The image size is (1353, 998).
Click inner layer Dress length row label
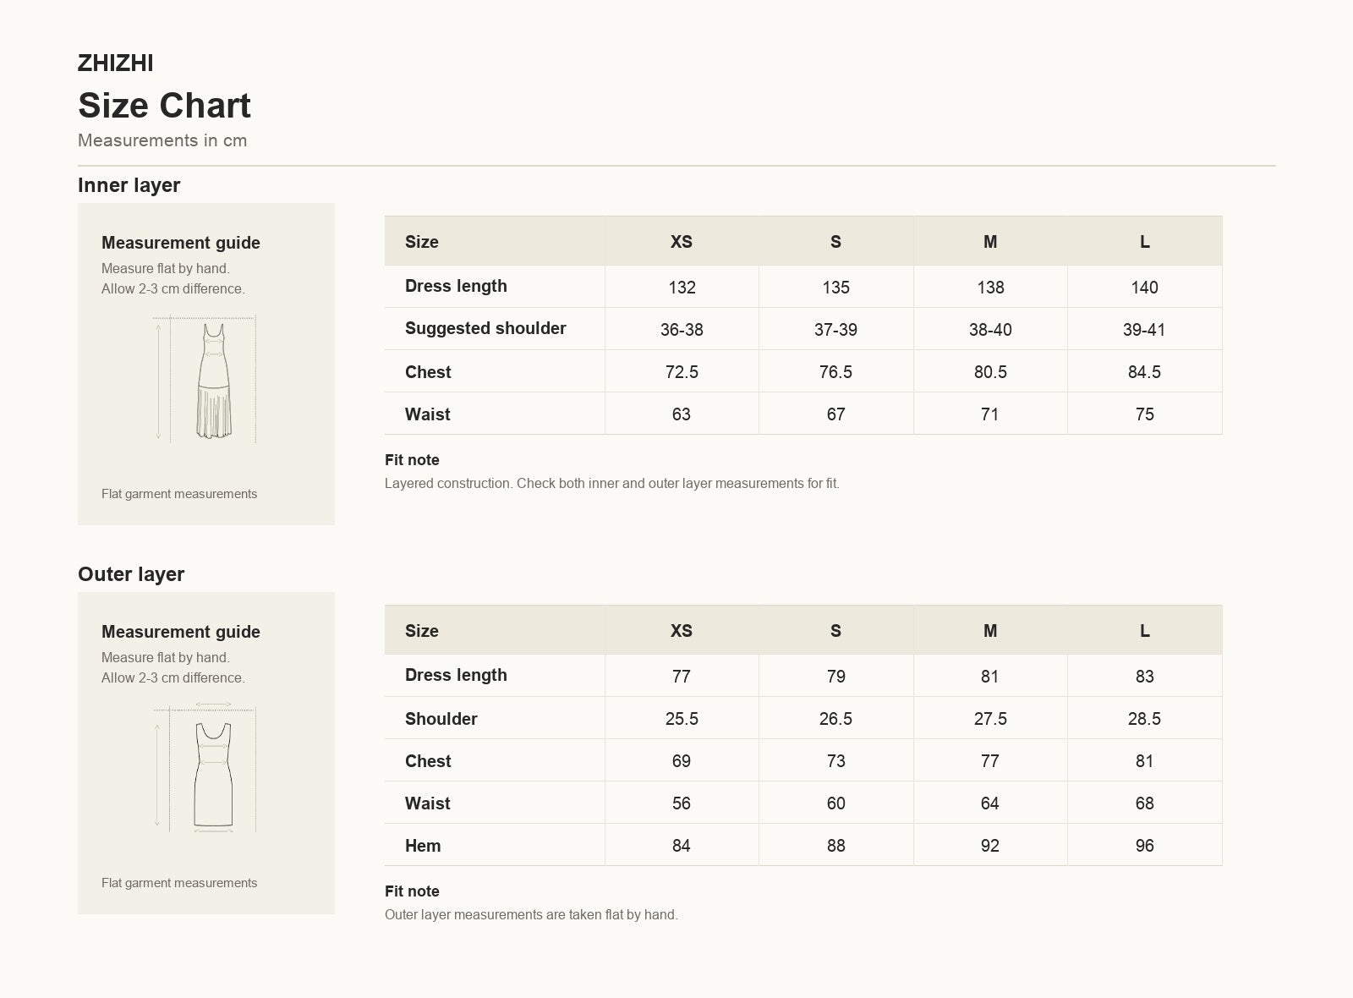pyautogui.click(x=456, y=286)
